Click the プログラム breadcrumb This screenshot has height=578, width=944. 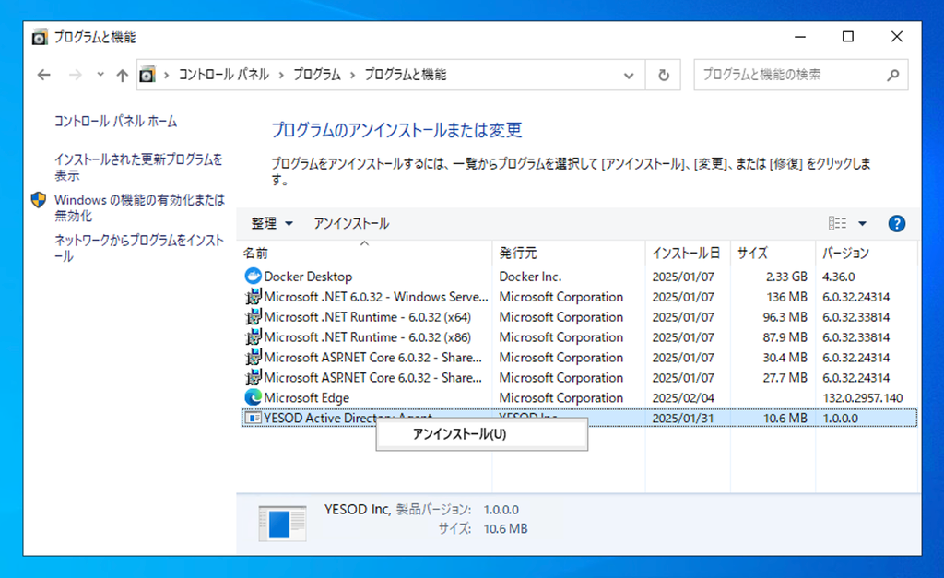click(317, 75)
